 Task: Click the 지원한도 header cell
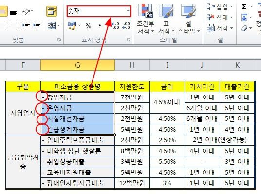click(132, 87)
